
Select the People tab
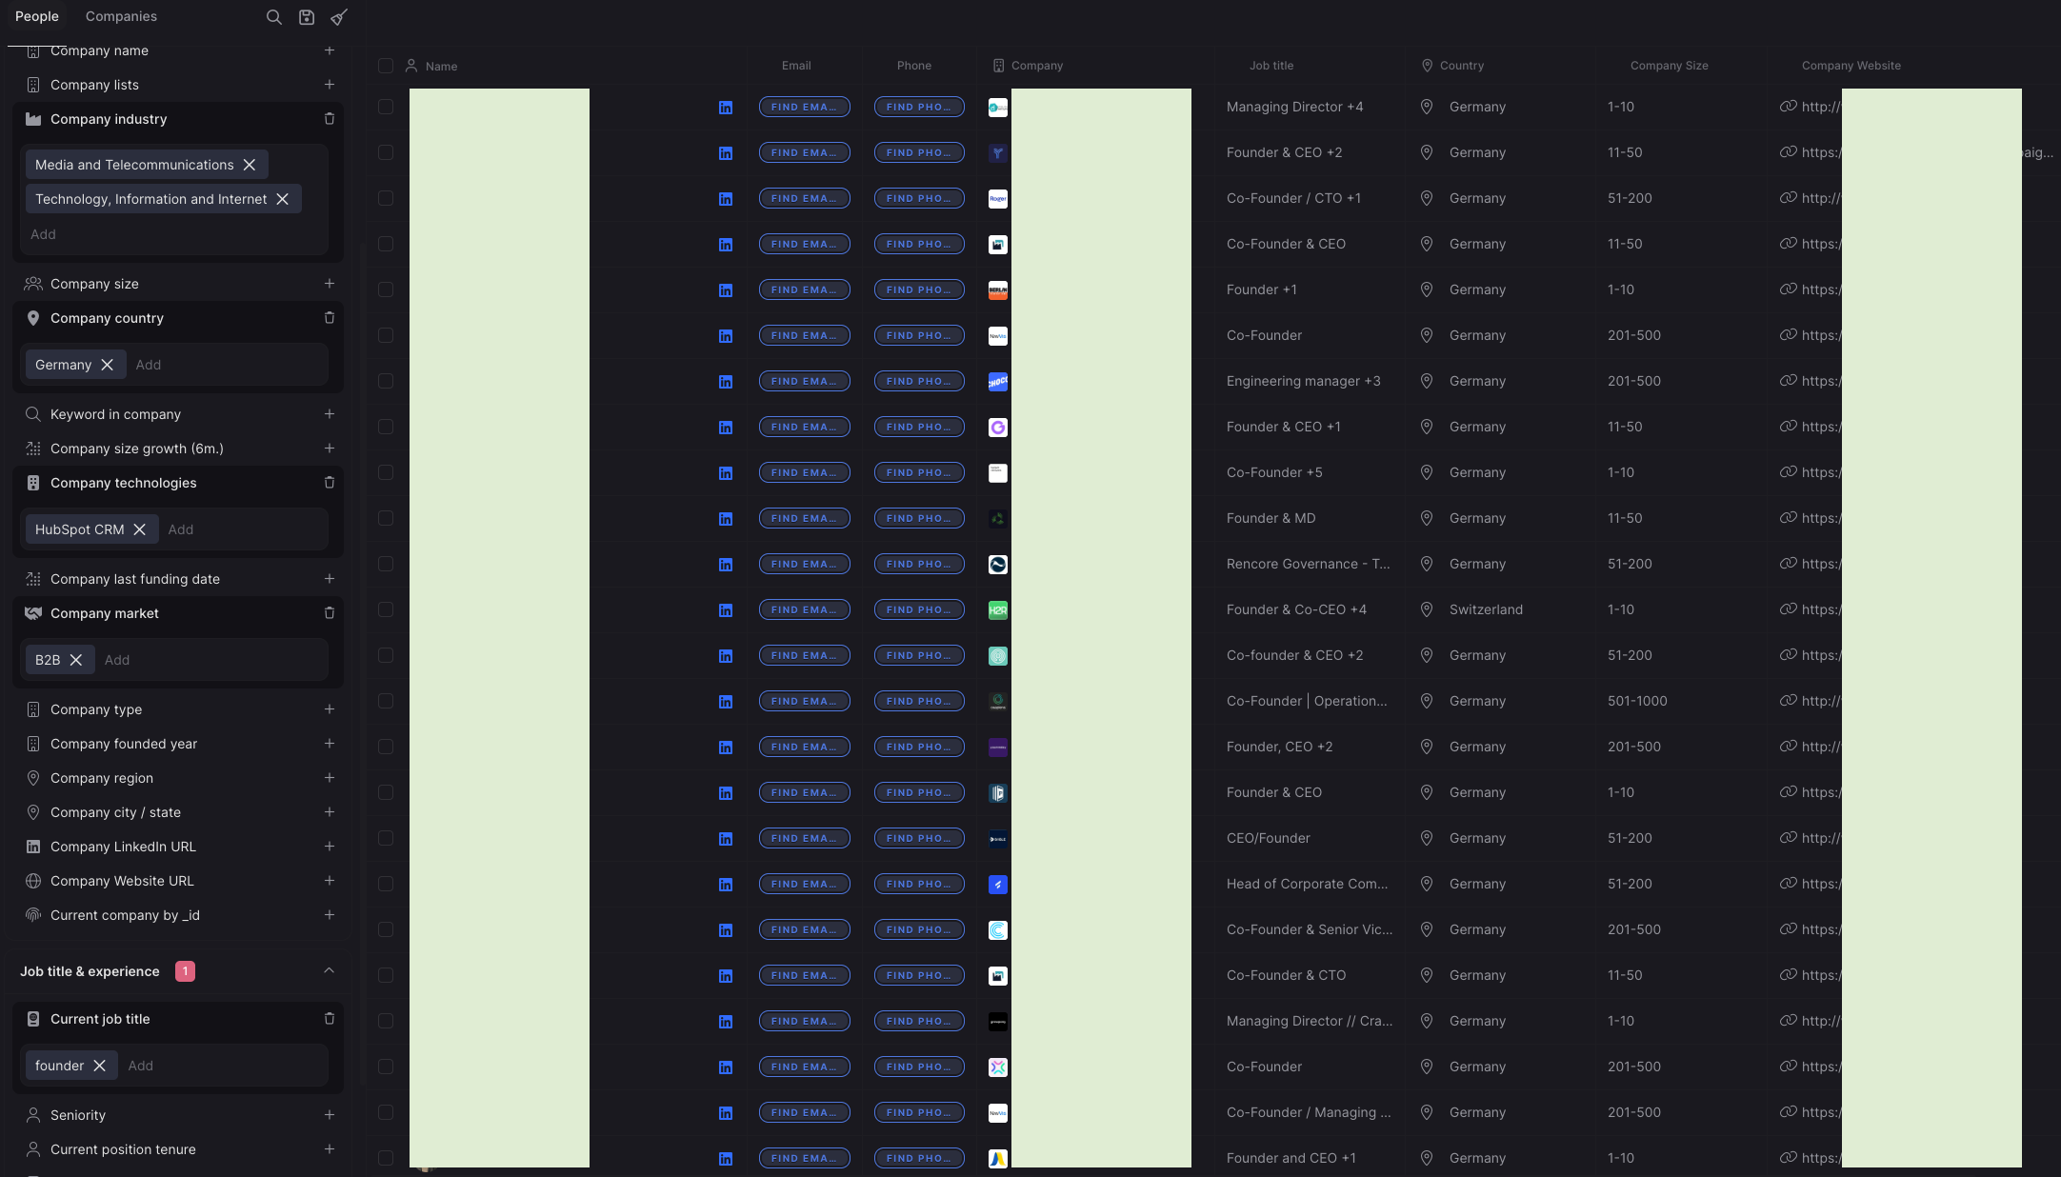click(37, 16)
